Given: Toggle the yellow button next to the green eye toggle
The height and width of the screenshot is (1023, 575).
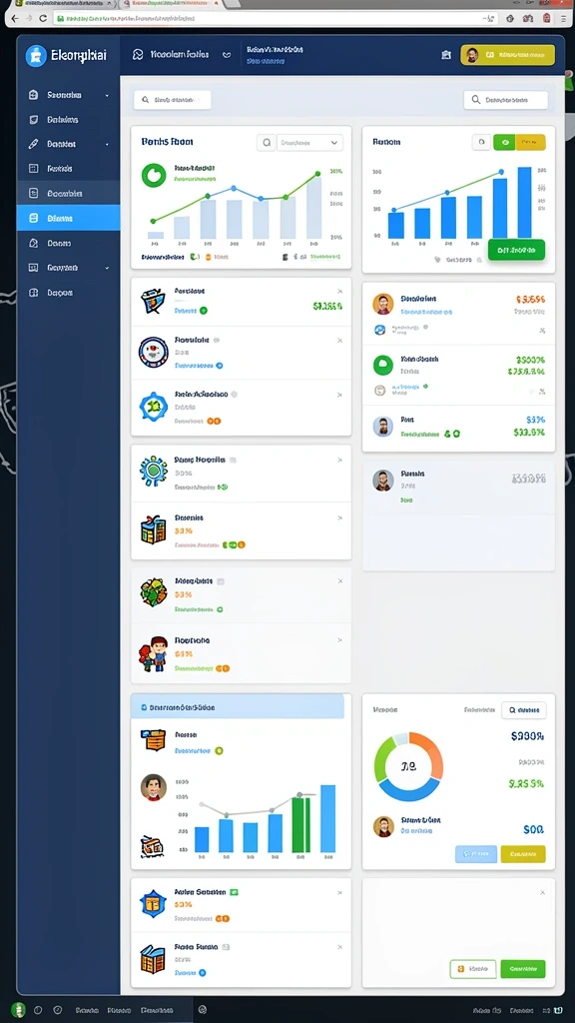Looking at the screenshot, I should tap(531, 142).
